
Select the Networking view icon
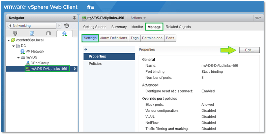click(64, 33)
